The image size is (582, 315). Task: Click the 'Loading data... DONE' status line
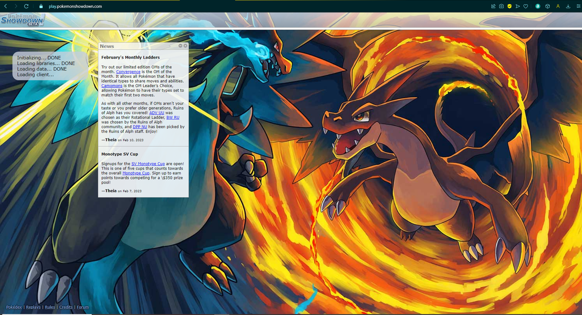(x=42, y=69)
